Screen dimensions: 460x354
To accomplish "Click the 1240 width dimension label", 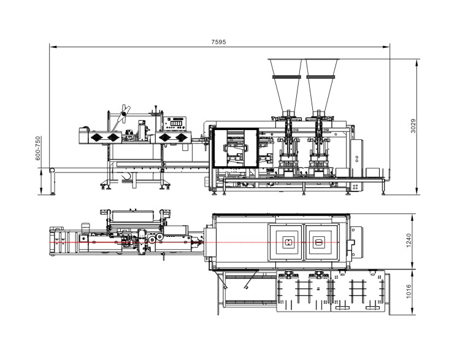I will pos(413,241).
